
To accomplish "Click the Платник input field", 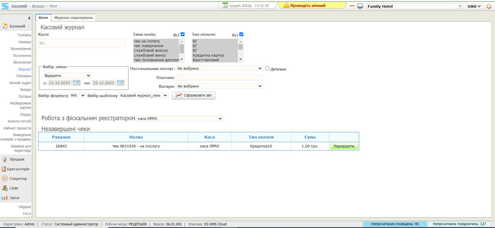I will pyautogui.click(x=219, y=77).
